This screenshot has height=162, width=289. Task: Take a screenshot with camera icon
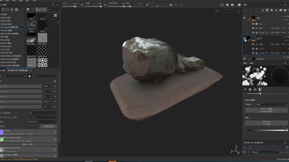pos(239,5)
